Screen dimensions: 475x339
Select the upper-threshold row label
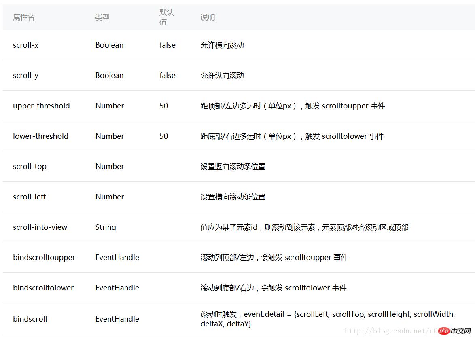pyautogui.click(x=41, y=106)
